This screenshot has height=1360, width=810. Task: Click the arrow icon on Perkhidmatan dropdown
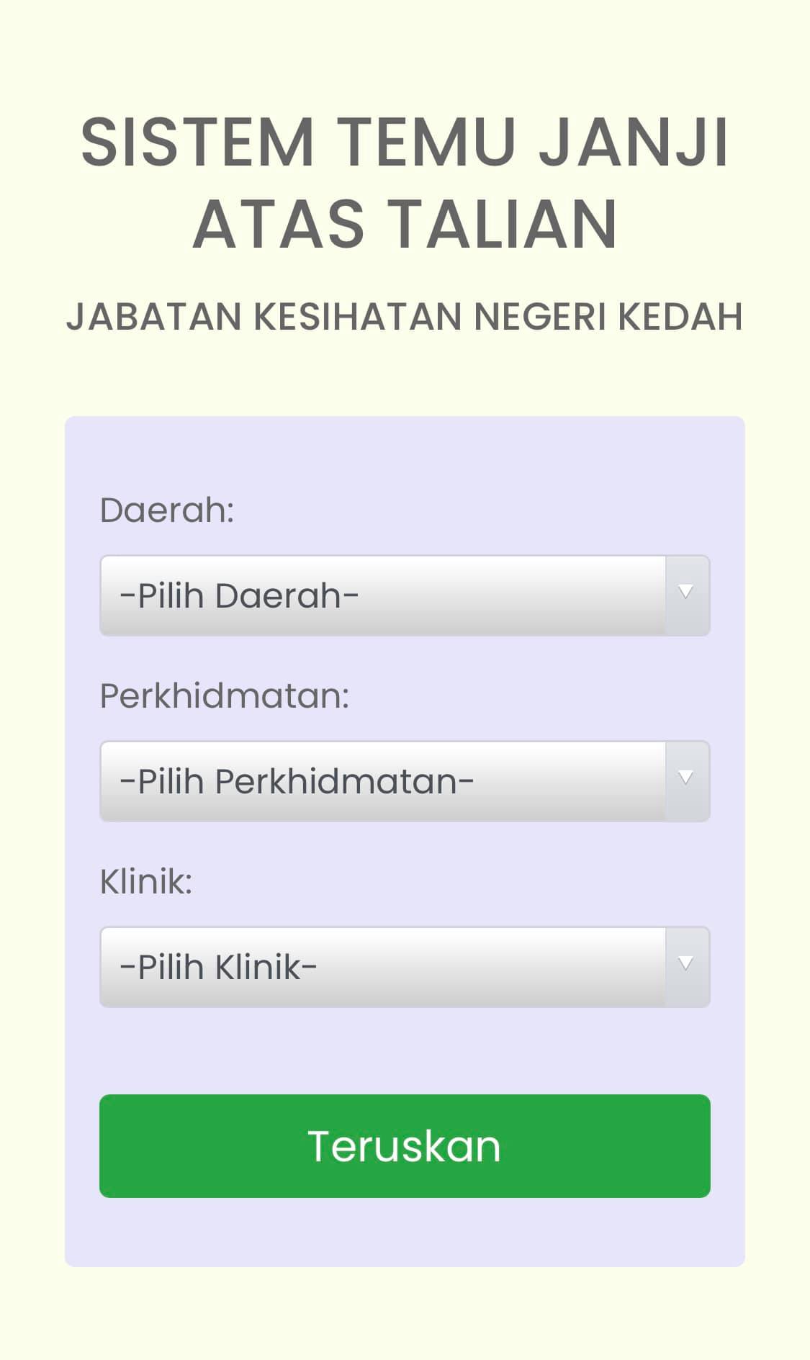[686, 778]
